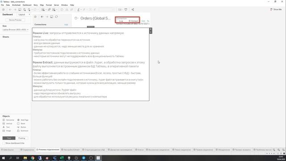Open the Map menu
Image resolution: width=286 pixels, height=161 pixels.
[42, 5]
